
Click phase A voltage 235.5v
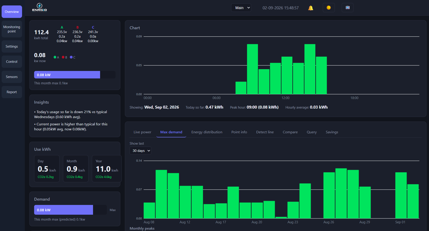click(x=62, y=32)
